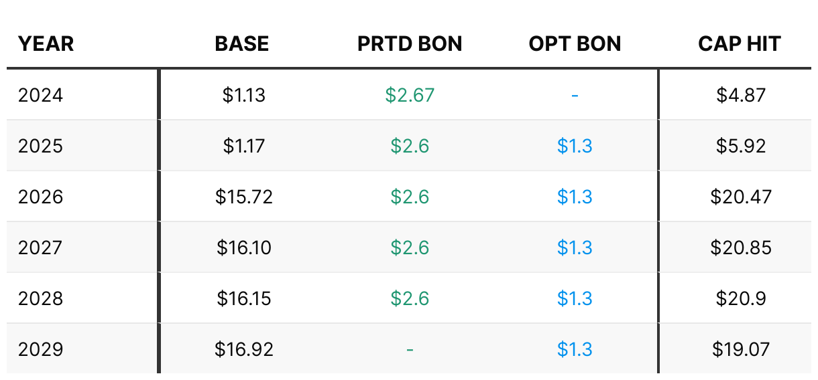
Task: Click the OPT BON column header
Action: 575,44
